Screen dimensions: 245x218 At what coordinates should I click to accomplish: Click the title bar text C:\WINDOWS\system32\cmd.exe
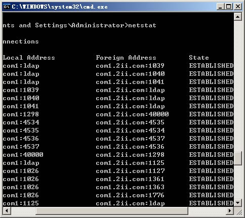(x=60, y=7)
